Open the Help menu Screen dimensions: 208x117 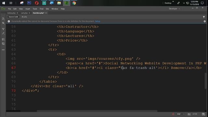[x=63, y=9]
